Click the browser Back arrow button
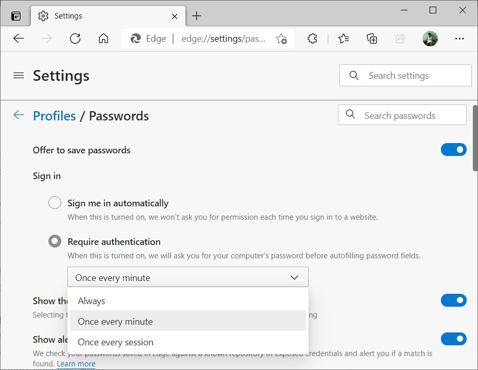This screenshot has height=370, width=478. [19, 39]
